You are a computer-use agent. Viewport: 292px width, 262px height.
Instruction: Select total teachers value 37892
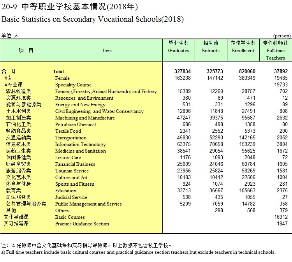click(x=281, y=71)
